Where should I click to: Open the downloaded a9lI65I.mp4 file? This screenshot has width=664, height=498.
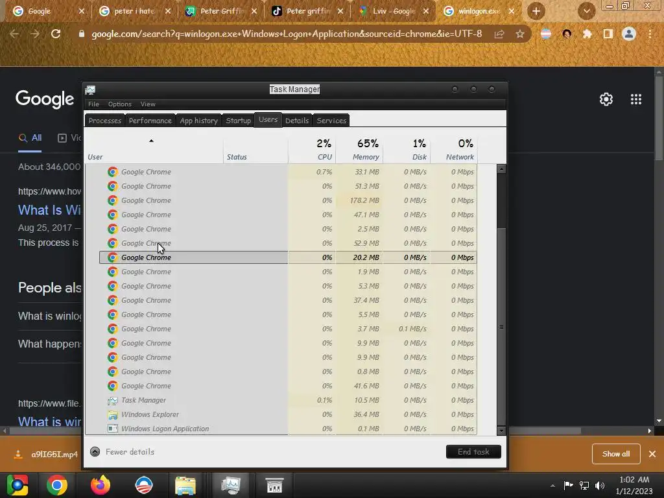47,455
